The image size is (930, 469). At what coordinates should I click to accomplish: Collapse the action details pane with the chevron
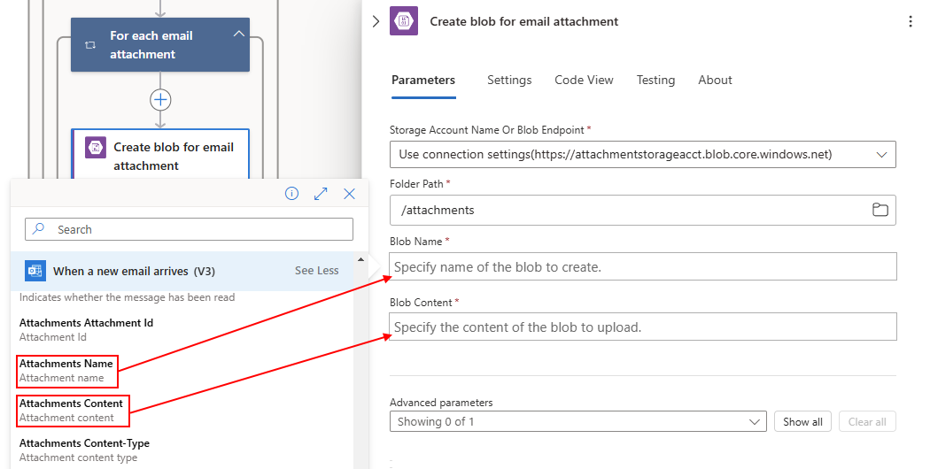tap(376, 21)
